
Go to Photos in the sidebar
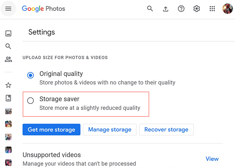(8, 33)
